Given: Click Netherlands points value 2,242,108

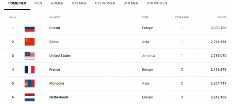Looking at the screenshot, I should [x=218, y=97].
